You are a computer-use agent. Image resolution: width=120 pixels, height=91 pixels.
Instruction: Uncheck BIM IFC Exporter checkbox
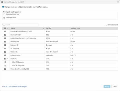pyautogui.click(x=6, y=62)
